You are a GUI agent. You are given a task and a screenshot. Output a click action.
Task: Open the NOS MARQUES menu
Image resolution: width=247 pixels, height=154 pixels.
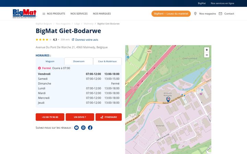(x=102, y=14)
